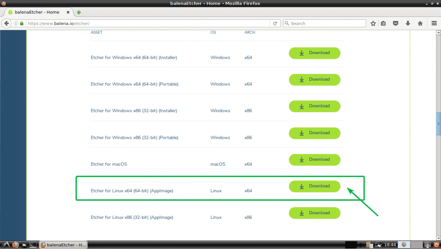Click 'Etcher for macOS' asset text
The image size is (441, 249).
pos(109,164)
